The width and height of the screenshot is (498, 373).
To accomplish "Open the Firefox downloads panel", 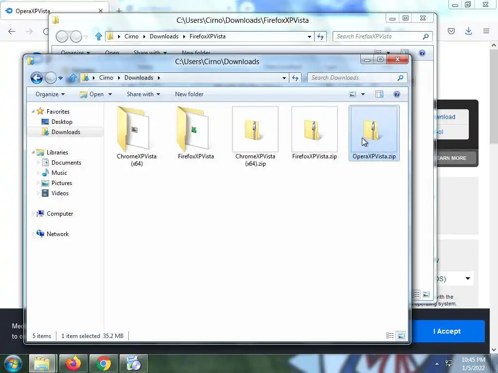I will pos(468,31).
